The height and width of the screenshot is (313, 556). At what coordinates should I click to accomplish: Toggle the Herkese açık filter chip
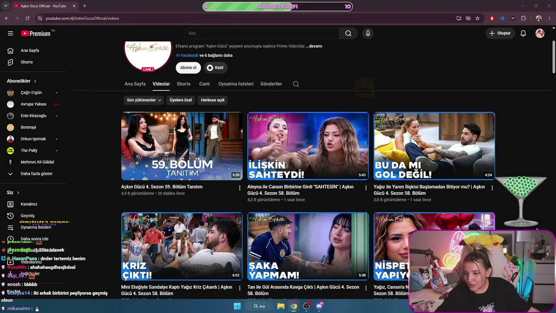213,100
